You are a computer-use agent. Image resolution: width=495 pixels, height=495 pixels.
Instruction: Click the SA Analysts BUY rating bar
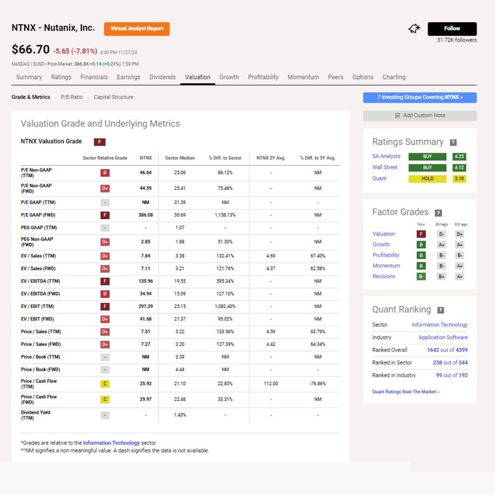coord(427,157)
